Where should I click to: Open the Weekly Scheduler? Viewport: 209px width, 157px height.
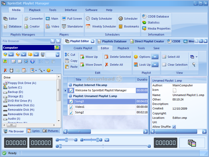[x=101, y=26]
